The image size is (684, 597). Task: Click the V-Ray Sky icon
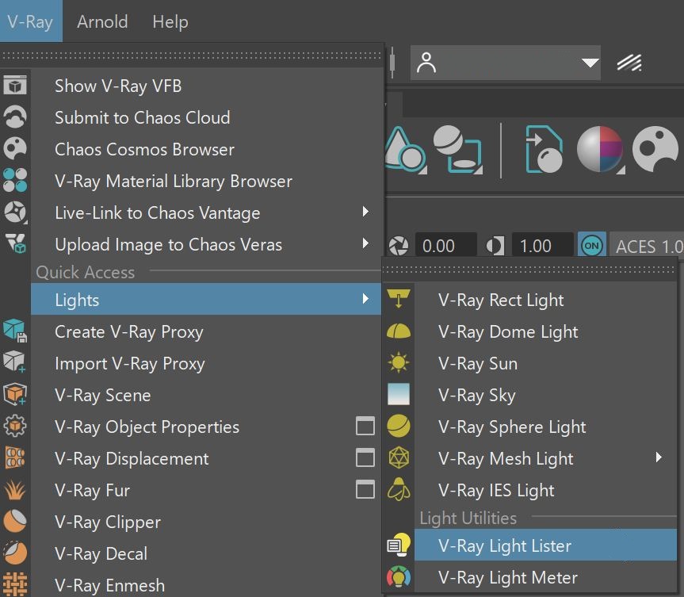398,394
